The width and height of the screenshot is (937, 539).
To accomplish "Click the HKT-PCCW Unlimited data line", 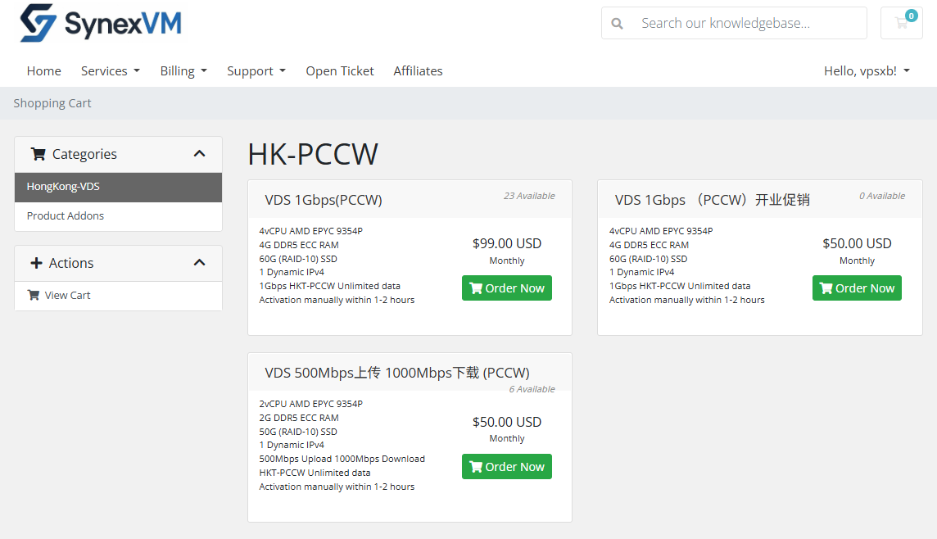I will [x=315, y=473].
